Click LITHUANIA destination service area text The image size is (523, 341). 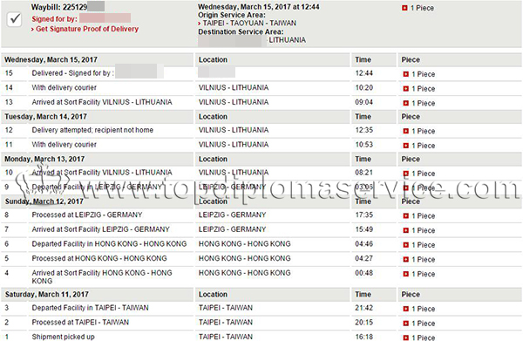coord(287,40)
